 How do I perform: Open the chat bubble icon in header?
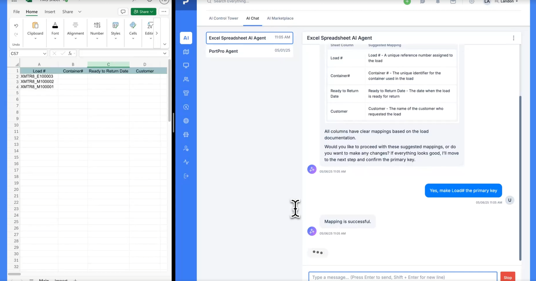tap(422, 2)
